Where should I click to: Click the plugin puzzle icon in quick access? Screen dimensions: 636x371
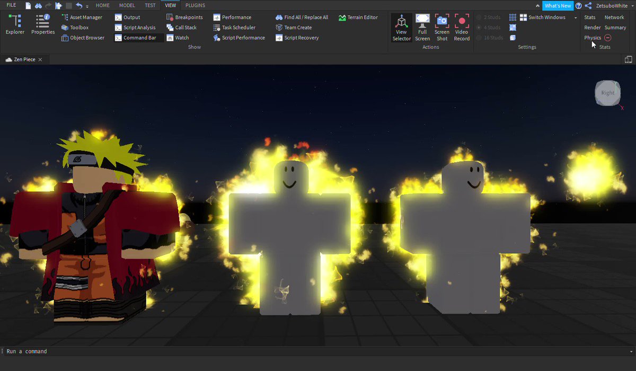point(58,5)
